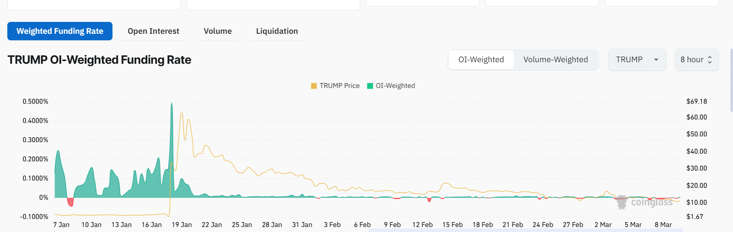
Task: Hide the TRUMP Price series label
Action: pos(339,86)
